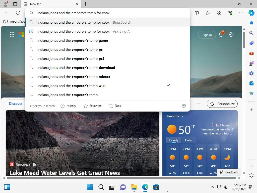This screenshot has width=257, height=193.
Task: Open the Collections icon in toolbar
Action: pos(219,13)
